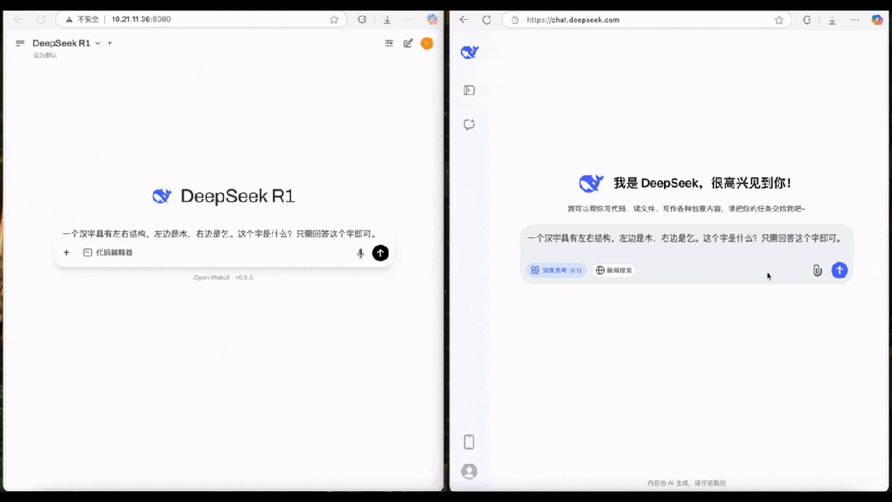
Task: Reload the chat.deepseek.com page
Action: pos(486,20)
